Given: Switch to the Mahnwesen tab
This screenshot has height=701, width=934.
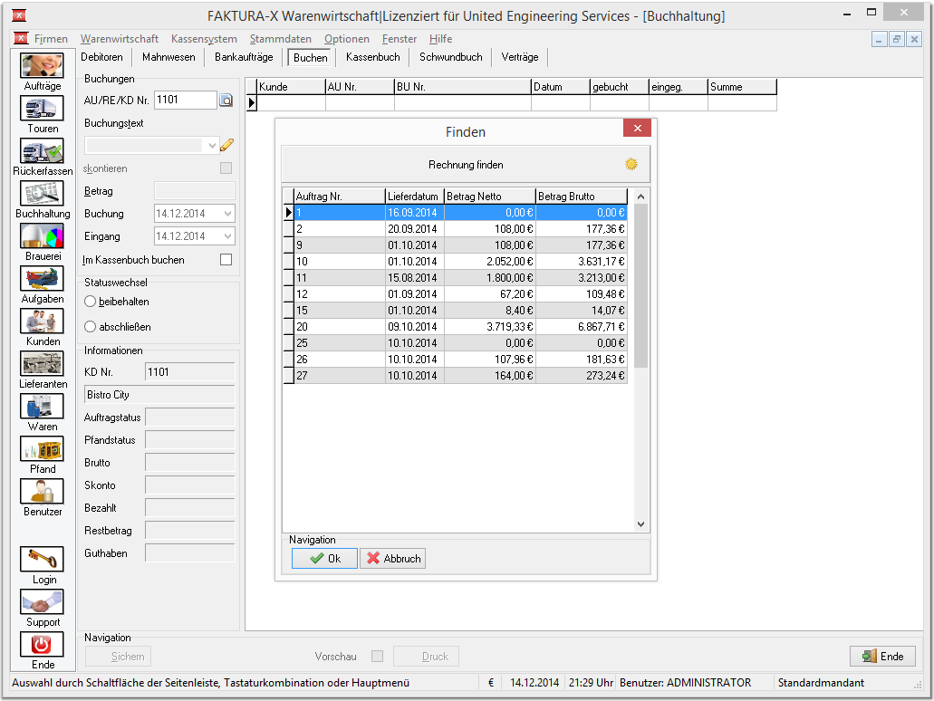Looking at the screenshot, I should pos(169,56).
